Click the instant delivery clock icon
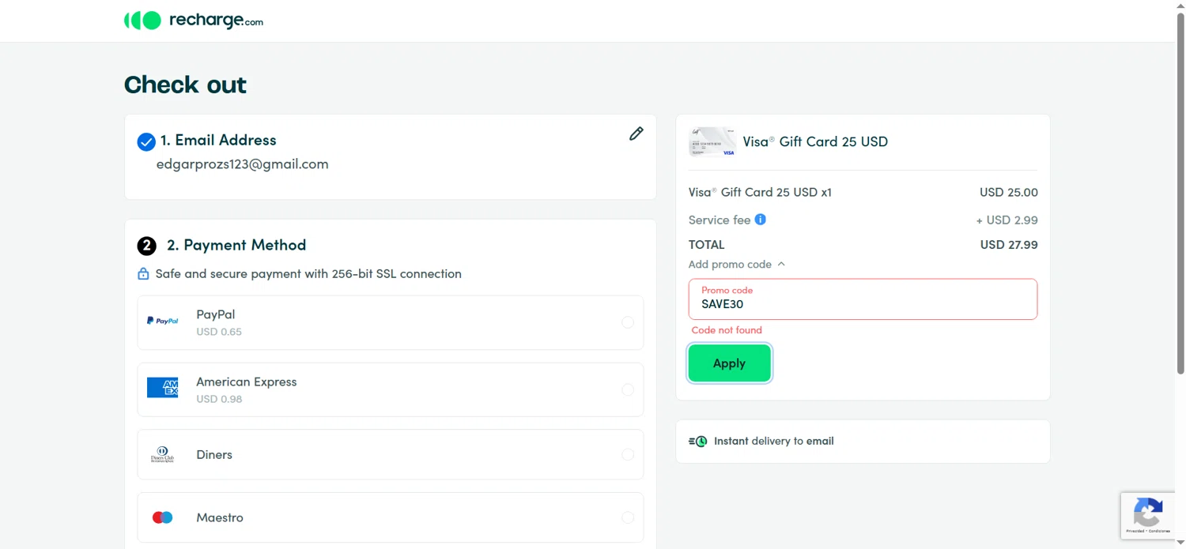 pos(698,442)
